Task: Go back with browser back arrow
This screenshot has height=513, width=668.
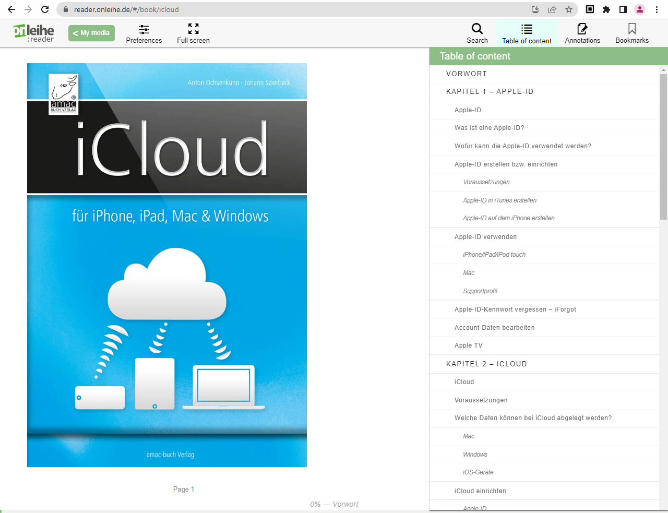Action: click(11, 9)
